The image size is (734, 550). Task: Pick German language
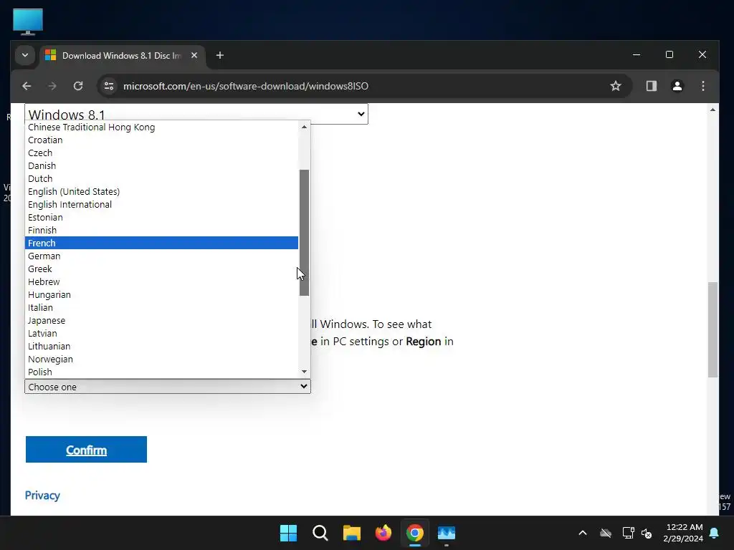point(161,256)
